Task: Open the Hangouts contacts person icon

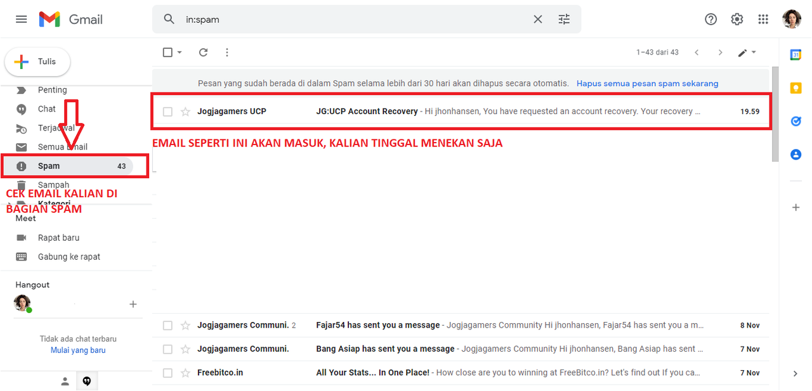Action: pyautogui.click(x=65, y=381)
